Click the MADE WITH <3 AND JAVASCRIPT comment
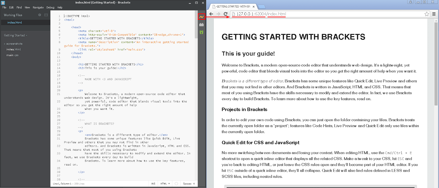This screenshot has width=439, height=188. tap(108, 79)
